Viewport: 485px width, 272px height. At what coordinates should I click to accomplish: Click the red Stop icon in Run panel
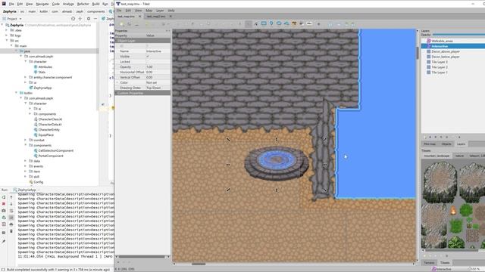pyautogui.click(x=4, y=204)
